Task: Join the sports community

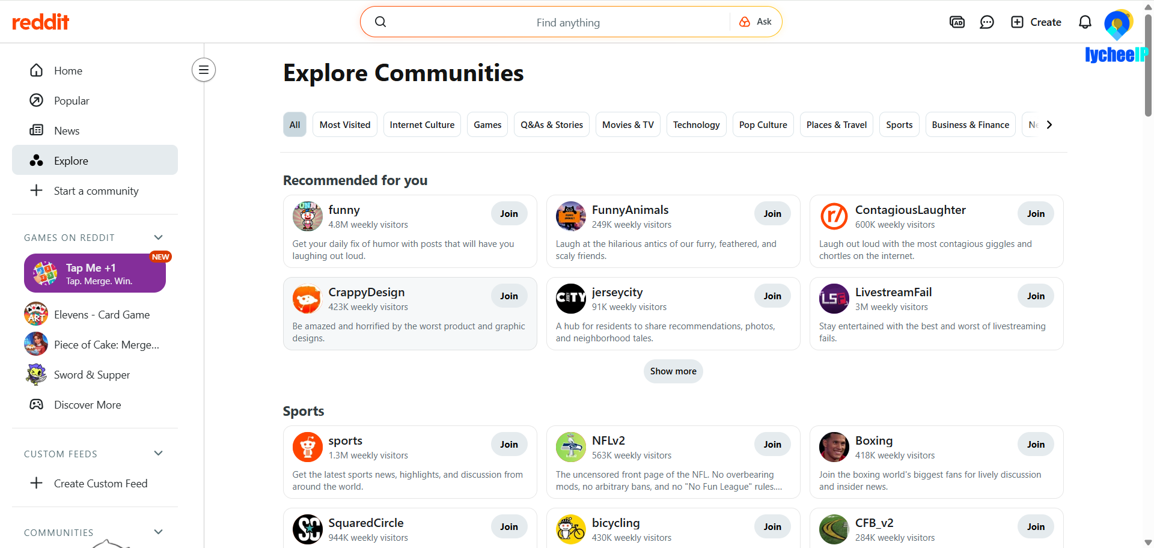Action: coord(509,444)
